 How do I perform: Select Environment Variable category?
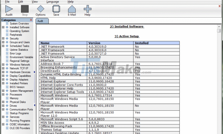21,57
